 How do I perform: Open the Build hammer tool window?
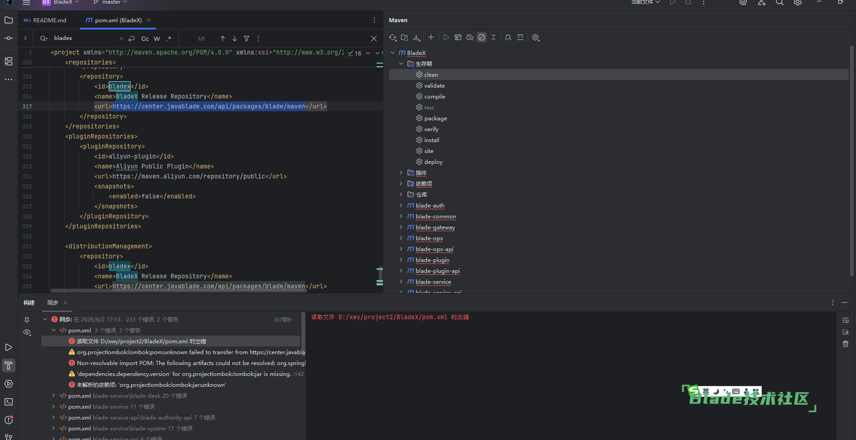(9, 366)
